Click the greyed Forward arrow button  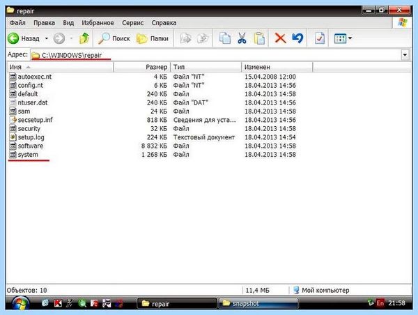point(59,38)
